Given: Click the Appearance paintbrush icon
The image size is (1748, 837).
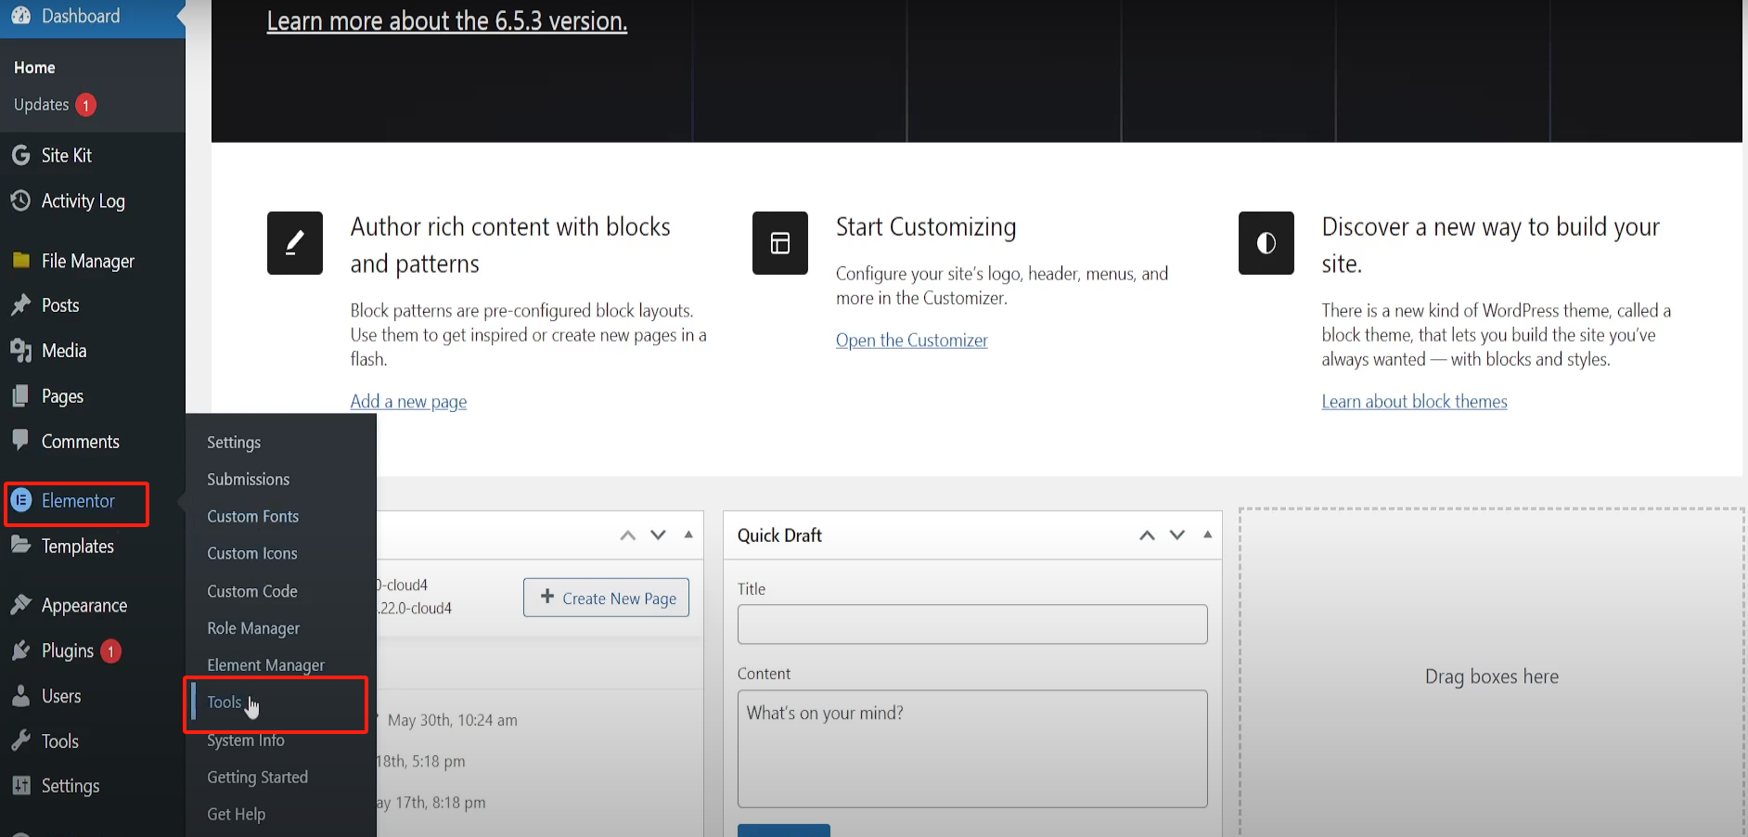Looking at the screenshot, I should pyautogui.click(x=20, y=605).
